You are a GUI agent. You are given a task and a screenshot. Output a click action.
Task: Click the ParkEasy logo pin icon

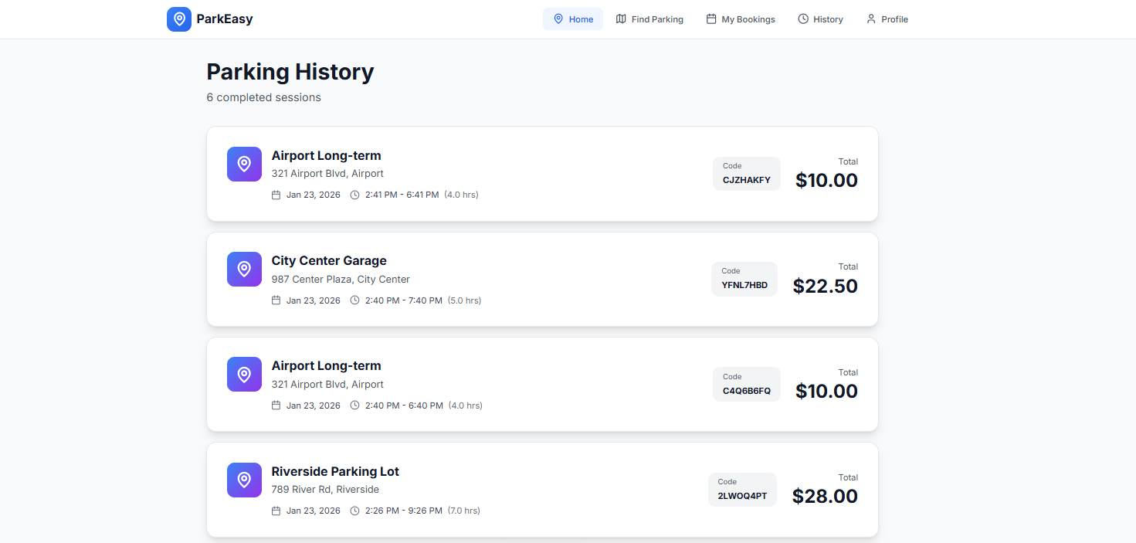click(x=179, y=19)
